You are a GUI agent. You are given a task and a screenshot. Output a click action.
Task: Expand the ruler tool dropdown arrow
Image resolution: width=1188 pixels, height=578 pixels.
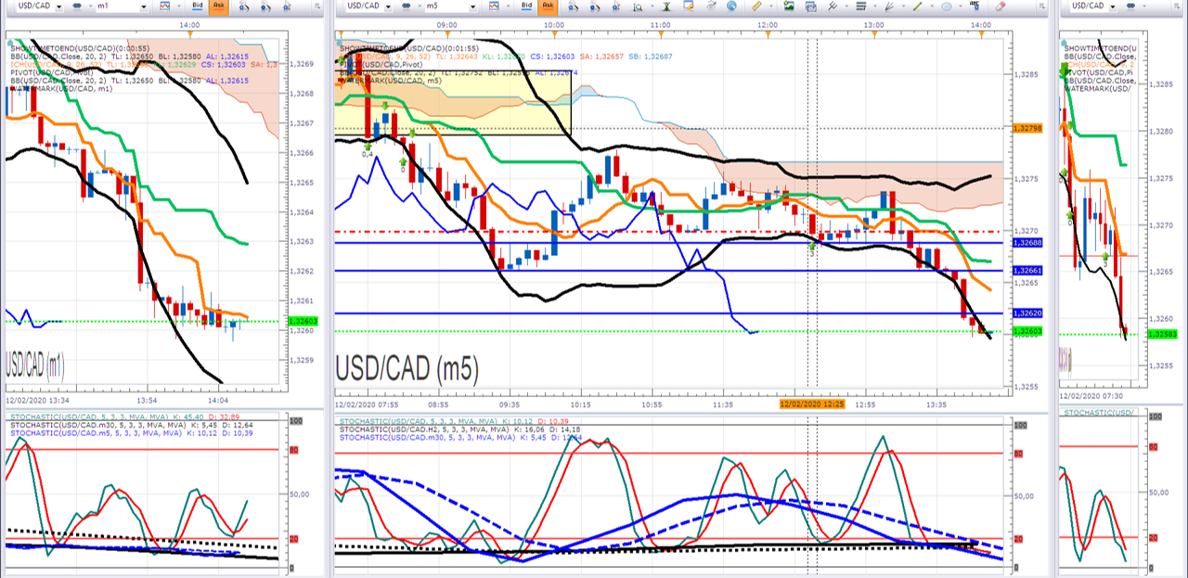(771, 6)
